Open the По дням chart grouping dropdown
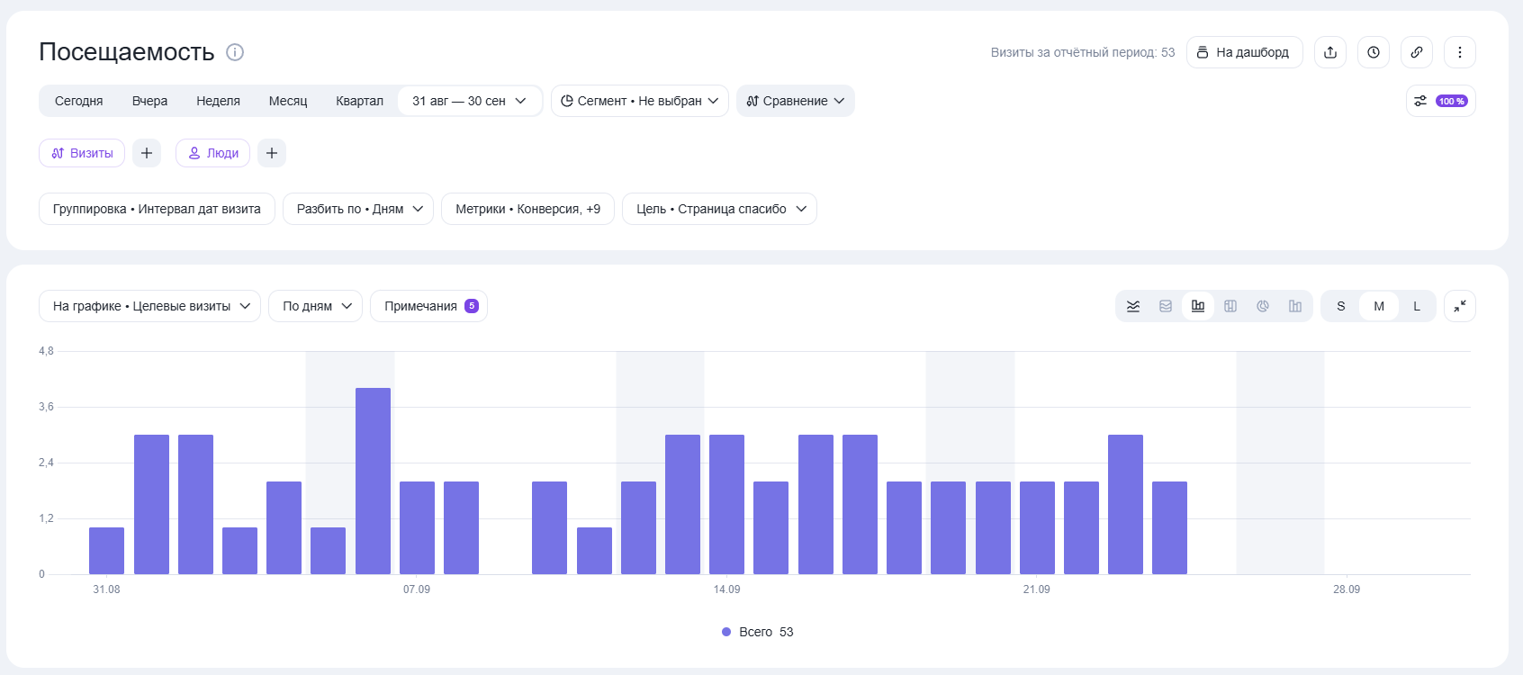The width and height of the screenshot is (1523, 675). pyautogui.click(x=315, y=306)
